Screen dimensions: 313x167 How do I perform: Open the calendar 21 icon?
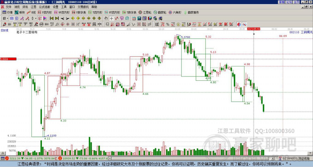tap(134, 19)
